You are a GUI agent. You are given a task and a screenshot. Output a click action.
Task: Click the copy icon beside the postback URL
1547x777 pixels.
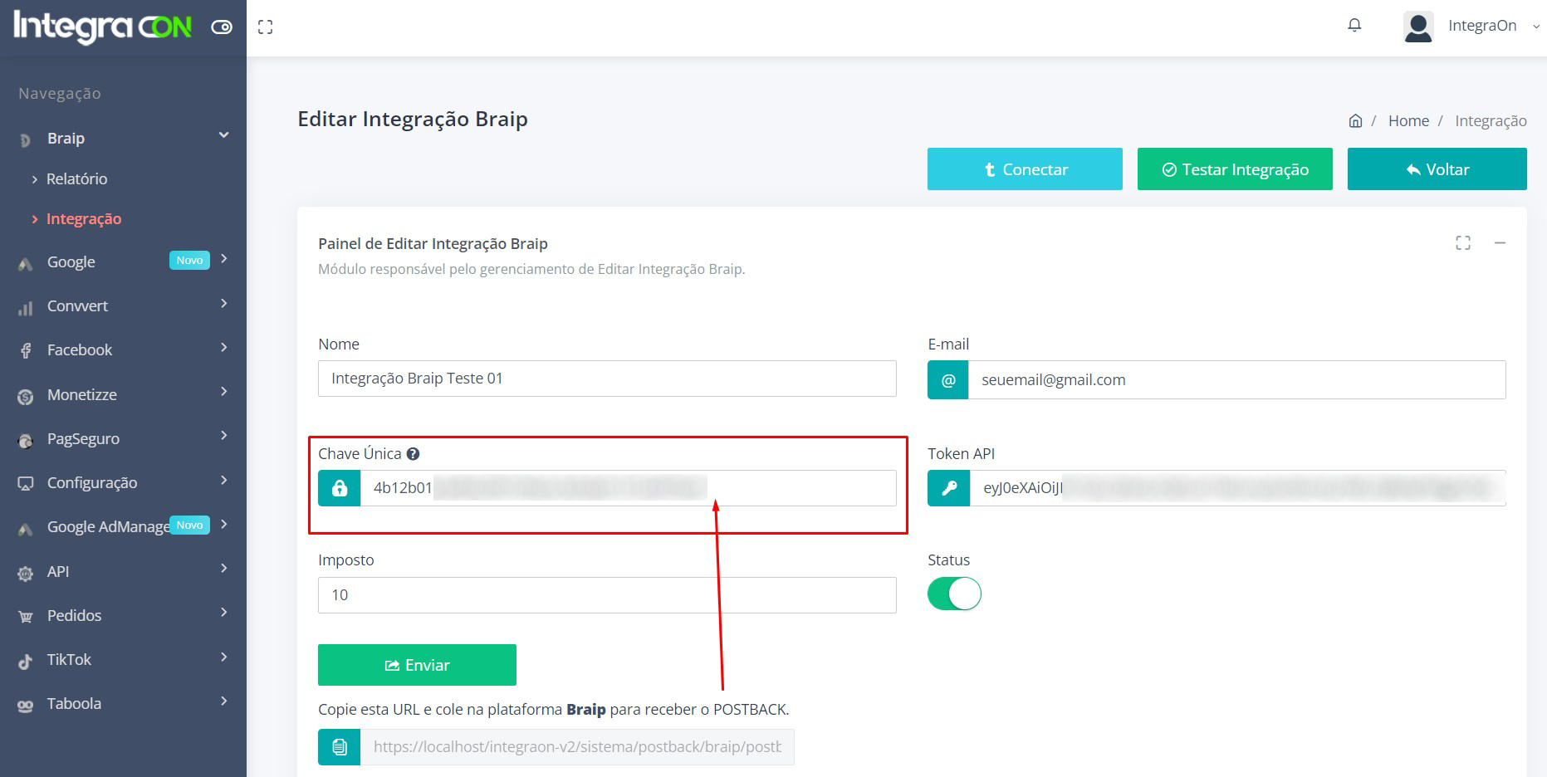(x=340, y=747)
